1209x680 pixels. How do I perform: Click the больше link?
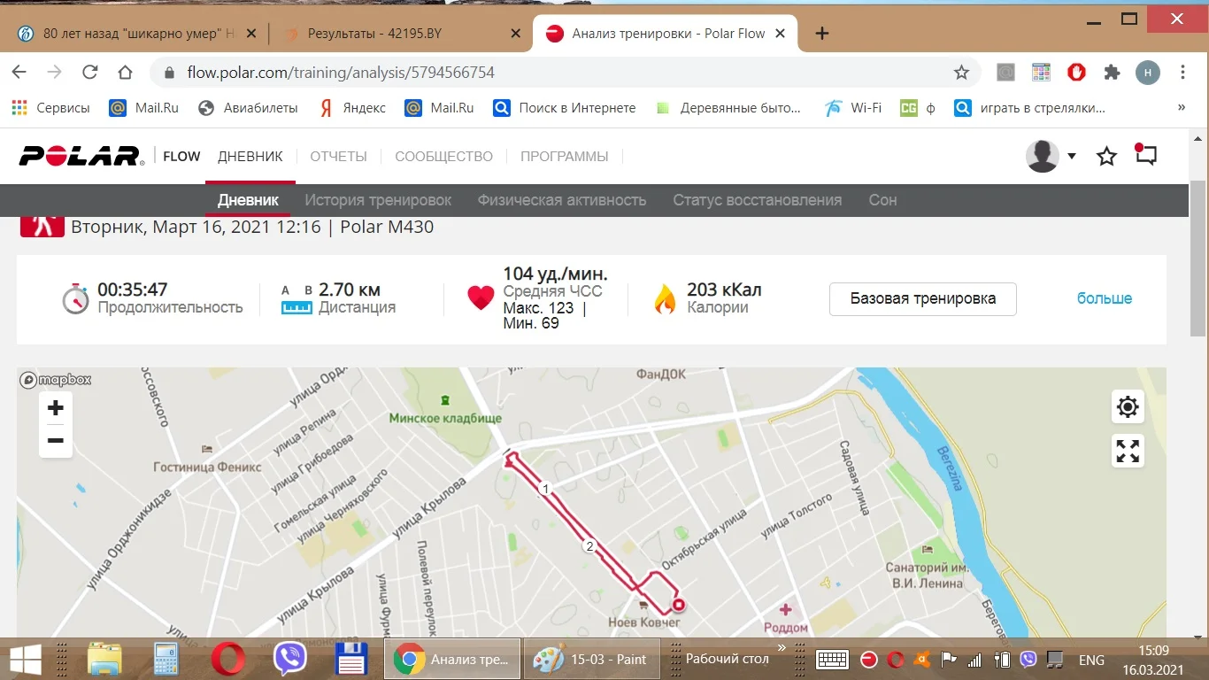pyautogui.click(x=1105, y=298)
